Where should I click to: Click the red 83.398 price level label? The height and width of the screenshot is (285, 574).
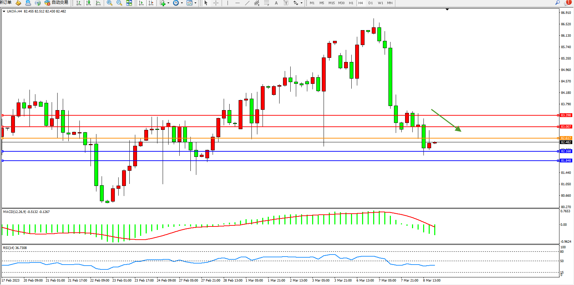coord(565,115)
